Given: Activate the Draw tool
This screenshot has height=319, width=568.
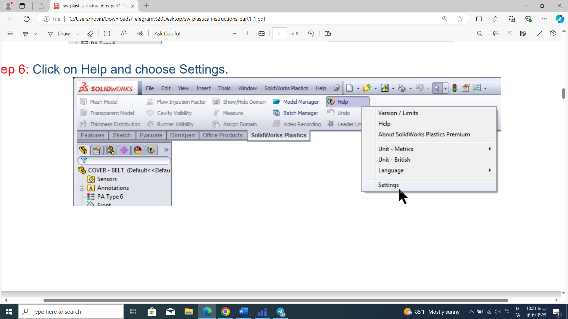Looking at the screenshot, I should [x=59, y=33].
